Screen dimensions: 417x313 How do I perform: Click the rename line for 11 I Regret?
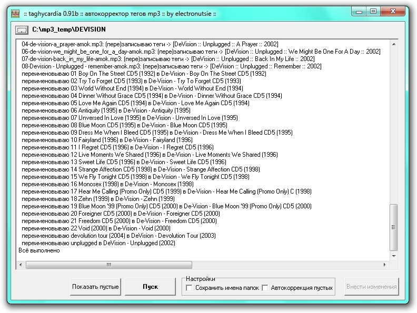(117, 147)
